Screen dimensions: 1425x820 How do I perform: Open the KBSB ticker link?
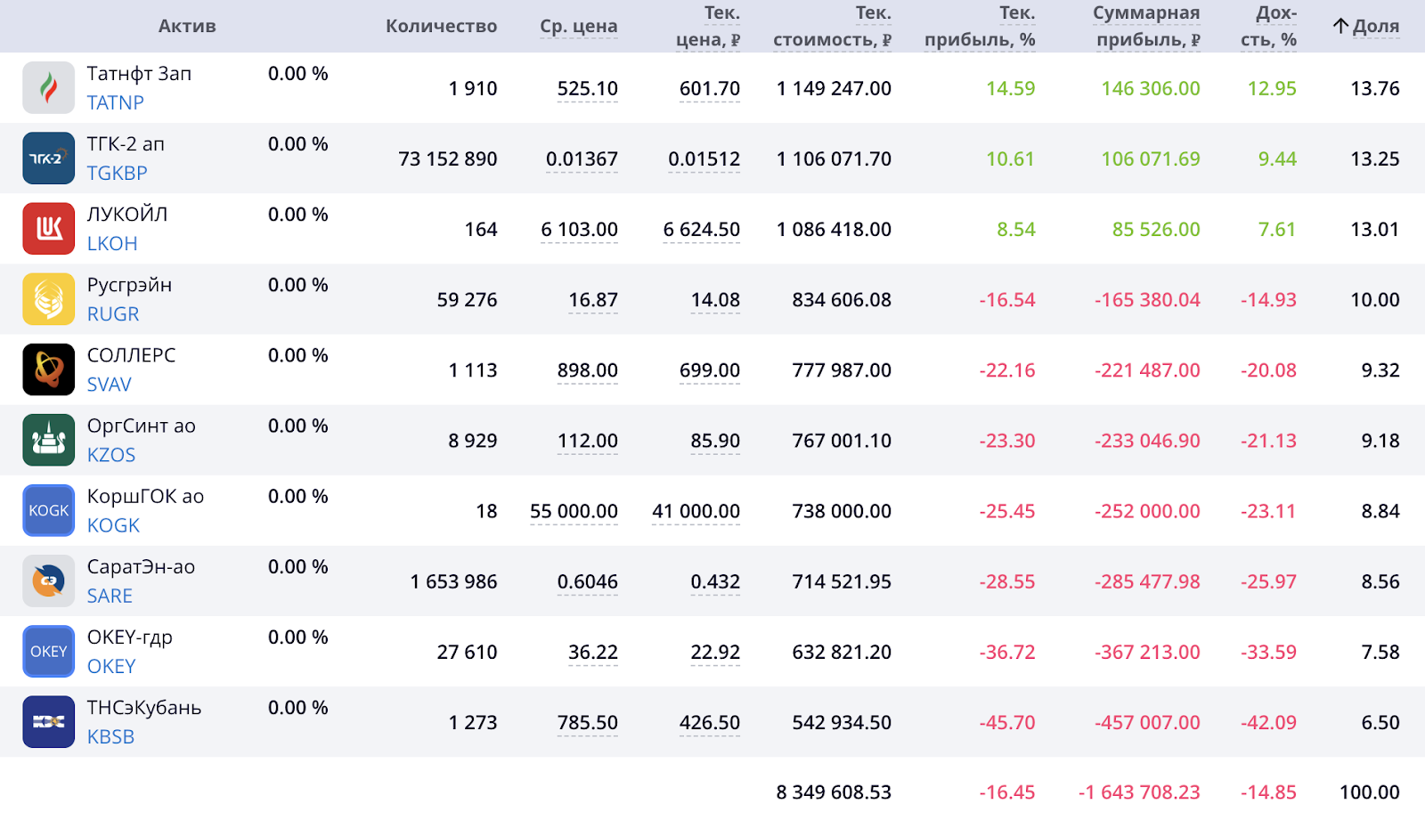tap(110, 737)
